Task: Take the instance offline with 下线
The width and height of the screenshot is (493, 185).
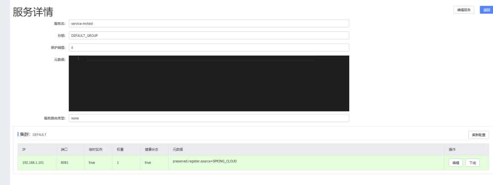Action: (x=472, y=163)
